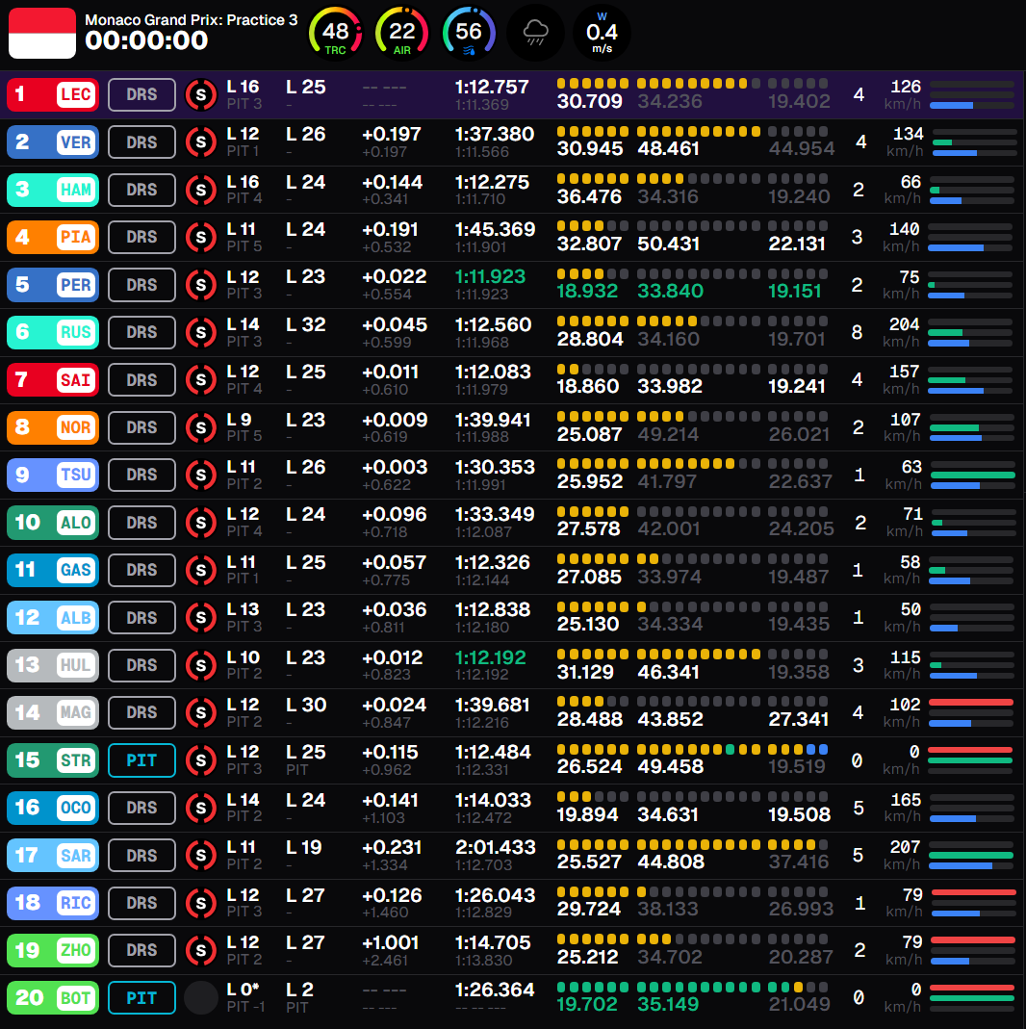1026x1029 pixels.
Task: Click the mini sector dots in SAR row
Action: pyautogui.click(x=692, y=844)
